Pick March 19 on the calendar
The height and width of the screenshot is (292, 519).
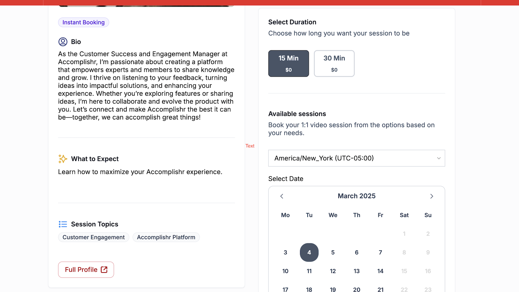(333, 289)
